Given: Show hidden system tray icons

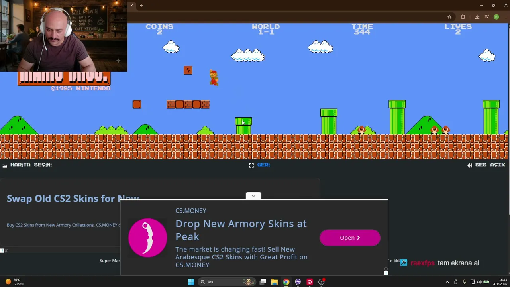Looking at the screenshot, I should [x=447, y=282].
